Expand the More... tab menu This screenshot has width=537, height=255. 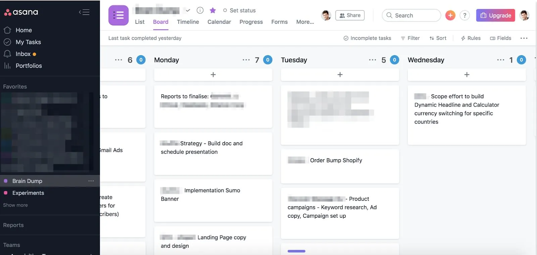tap(305, 22)
